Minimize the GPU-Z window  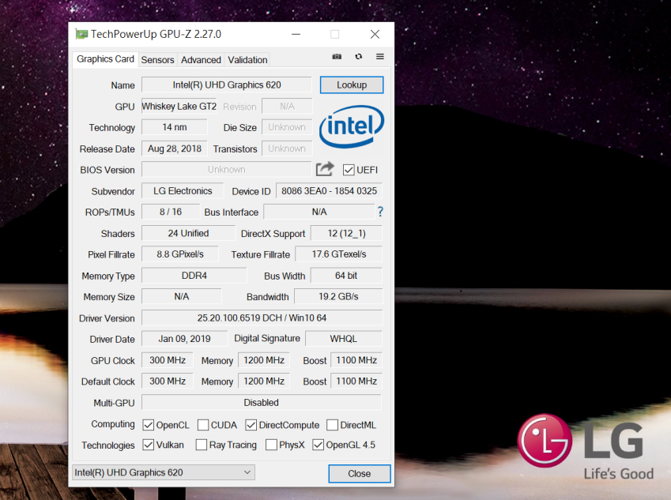(296, 34)
